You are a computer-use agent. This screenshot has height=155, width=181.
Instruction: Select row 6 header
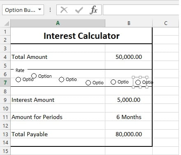[5, 74]
